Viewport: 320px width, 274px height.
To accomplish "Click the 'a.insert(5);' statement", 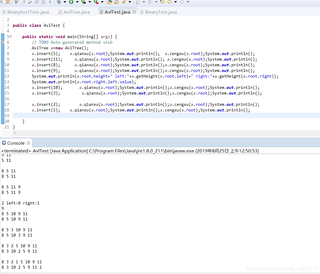I will 46,53.
